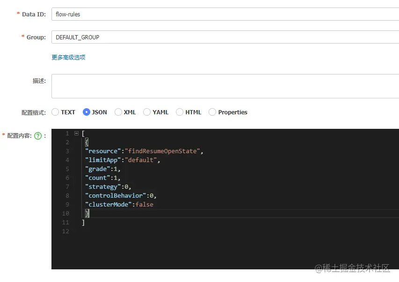The image size is (399, 282).
Task: Choose the XML format radio button
Action: [118, 112]
